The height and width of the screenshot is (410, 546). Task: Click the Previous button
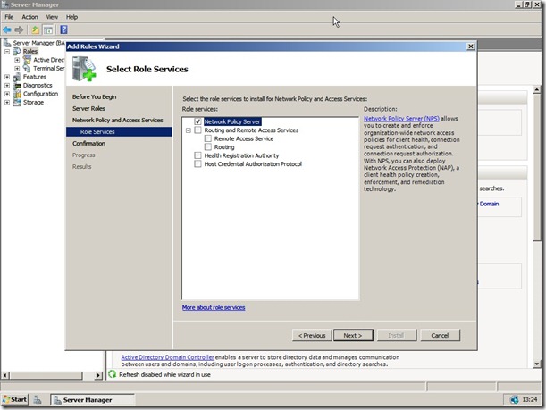312,335
